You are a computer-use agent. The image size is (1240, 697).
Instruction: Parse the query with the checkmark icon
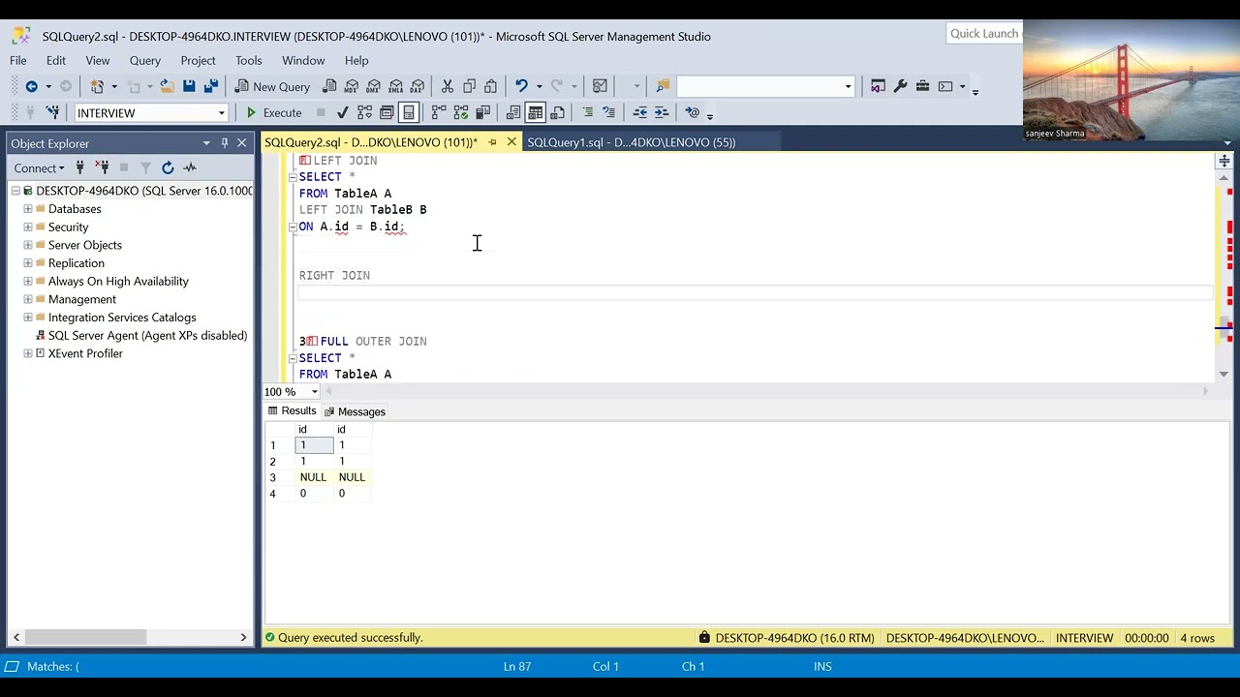(343, 112)
